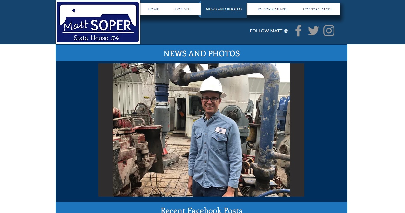The image size is (405, 213).
Task: Click the name badge on the shirt
Action: [x=220, y=130]
